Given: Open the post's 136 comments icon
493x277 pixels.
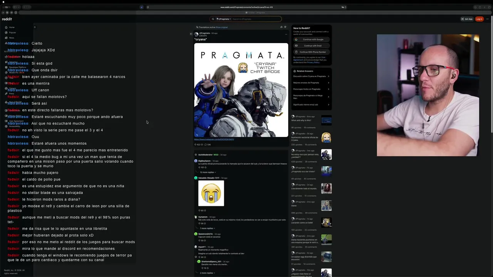Looking at the screenshot, I should (x=208, y=144).
